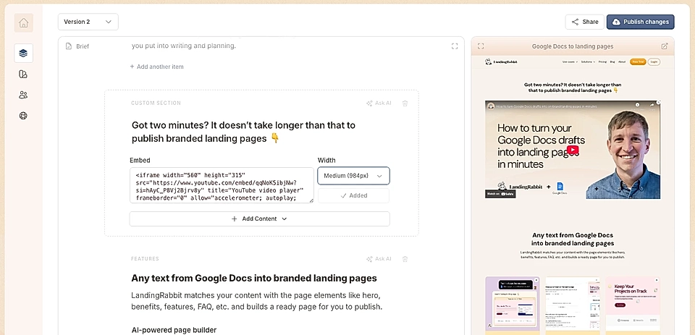Image resolution: width=695 pixels, height=335 pixels.
Task: Expand the Add Content menu
Action: 259,219
